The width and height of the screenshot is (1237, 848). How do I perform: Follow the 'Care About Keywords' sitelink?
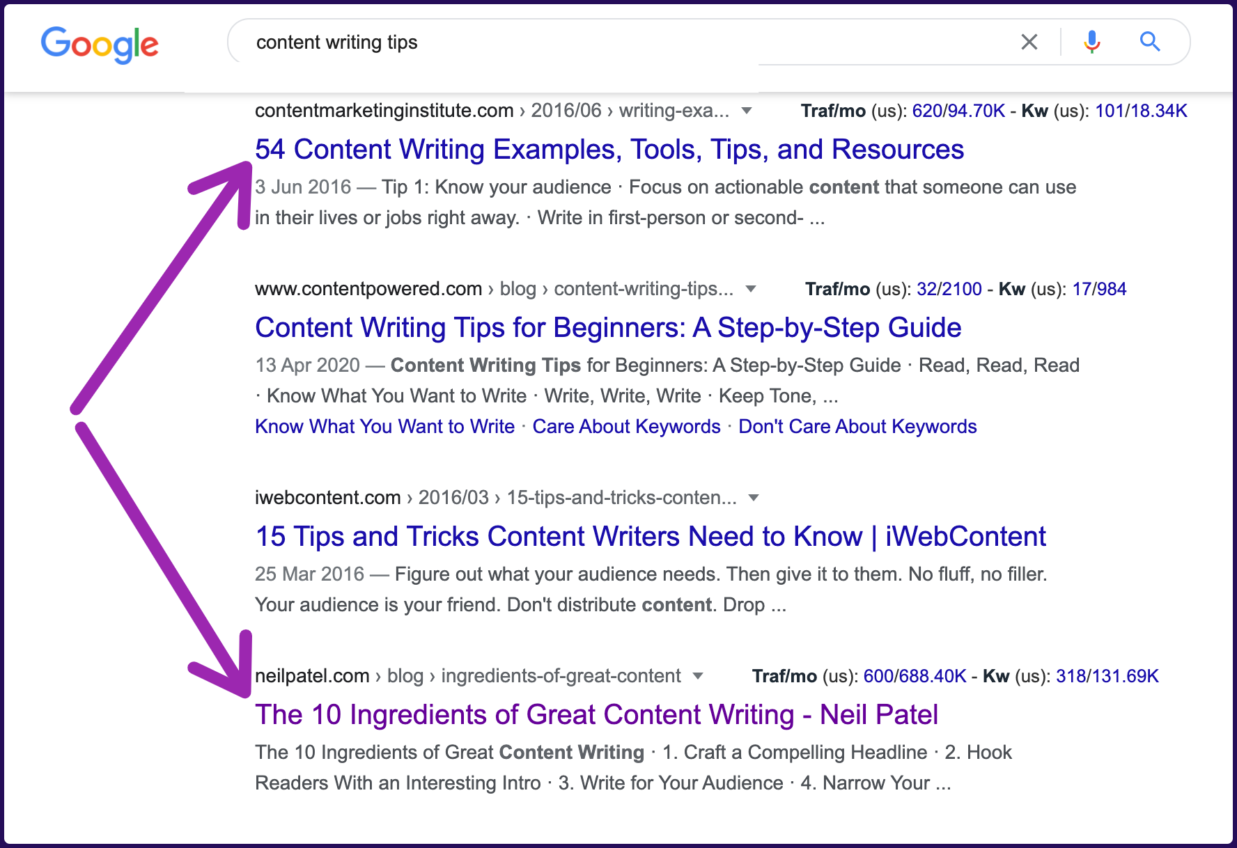coord(626,427)
